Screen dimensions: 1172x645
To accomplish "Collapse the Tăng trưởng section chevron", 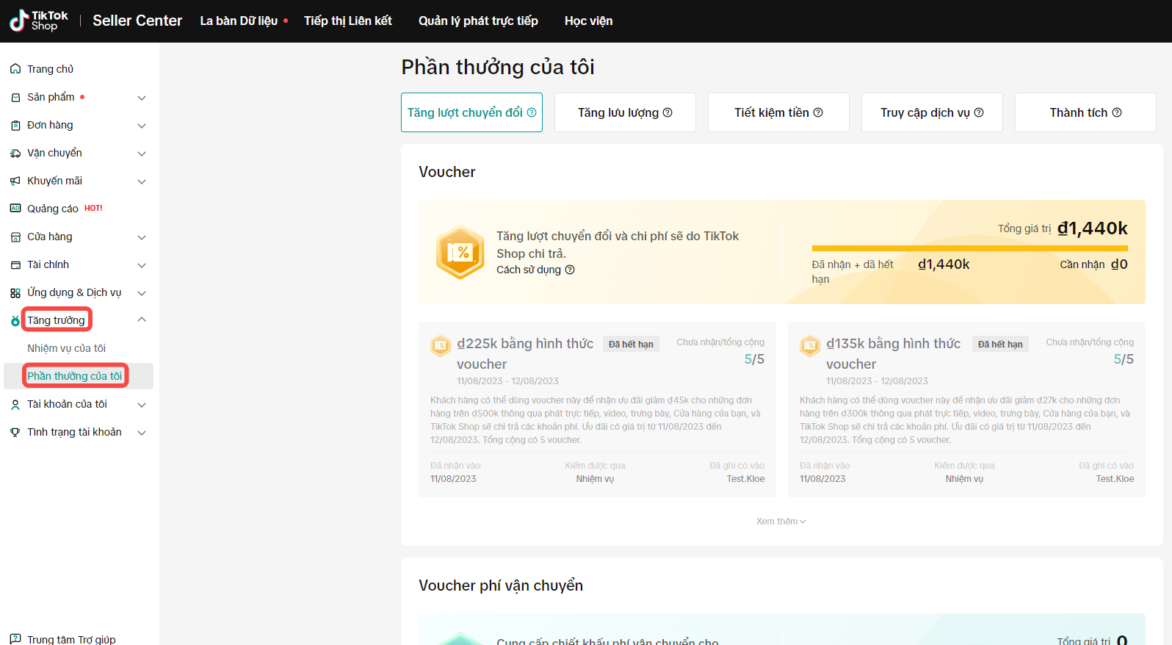I will pos(142,320).
